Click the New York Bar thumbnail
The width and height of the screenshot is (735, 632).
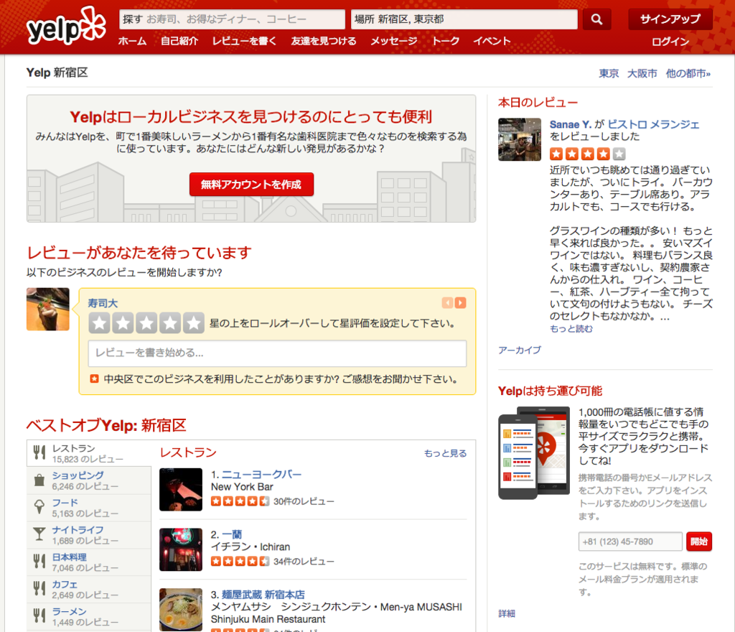tap(181, 490)
